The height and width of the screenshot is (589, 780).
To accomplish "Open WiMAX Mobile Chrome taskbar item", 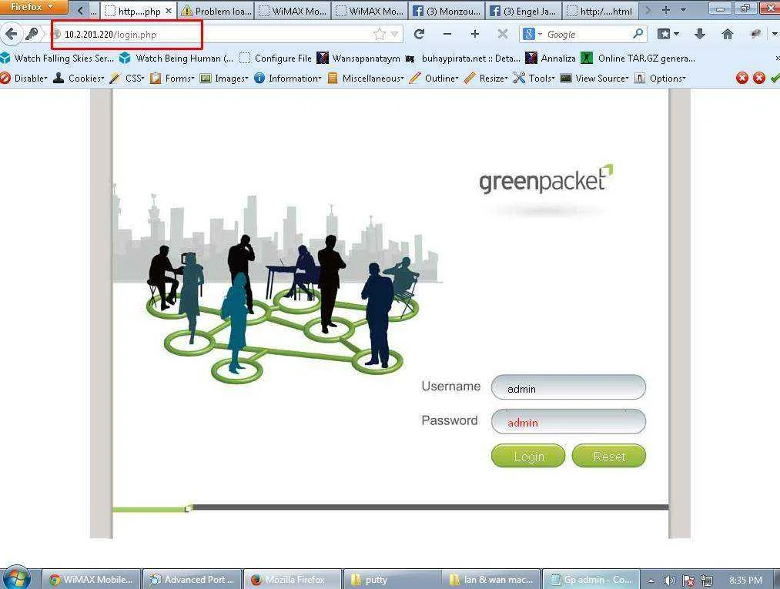I will (x=91, y=580).
